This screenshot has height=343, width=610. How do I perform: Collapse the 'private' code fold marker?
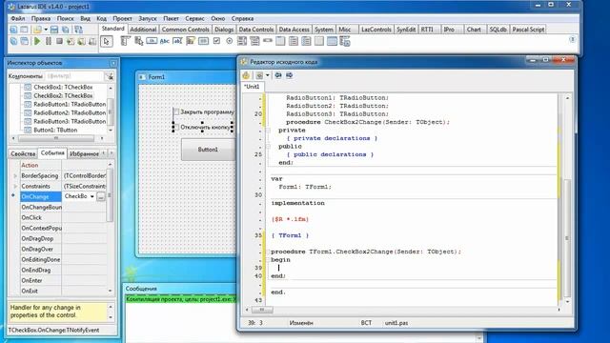[x=268, y=131]
